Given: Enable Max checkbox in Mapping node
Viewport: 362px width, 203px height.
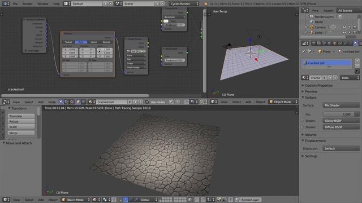Looking at the screenshot, I should [x=90, y=60].
